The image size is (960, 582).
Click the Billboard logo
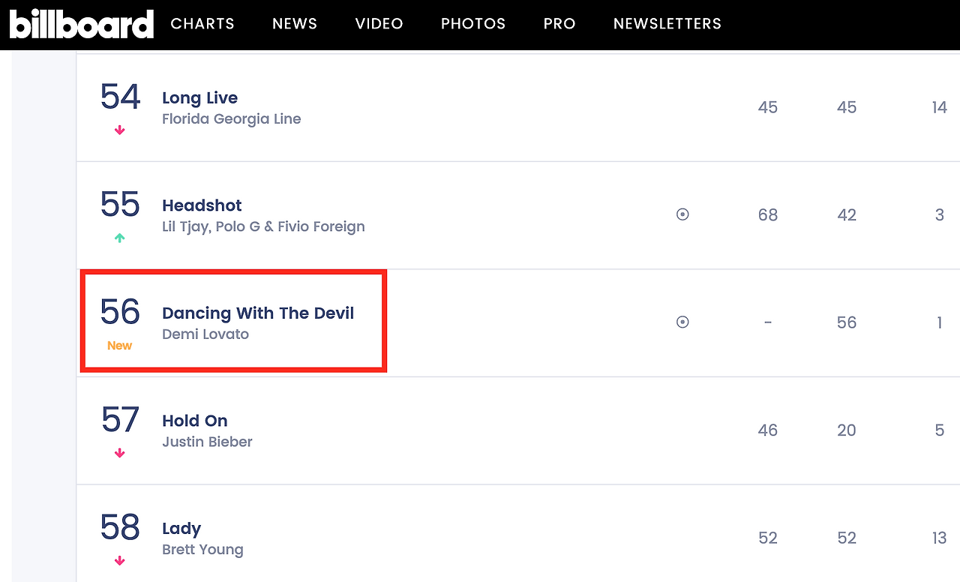point(82,24)
